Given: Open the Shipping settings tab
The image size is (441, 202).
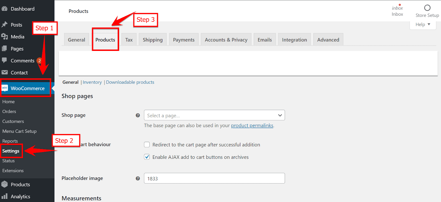Looking at the screenshot, I should coord(153,40).
